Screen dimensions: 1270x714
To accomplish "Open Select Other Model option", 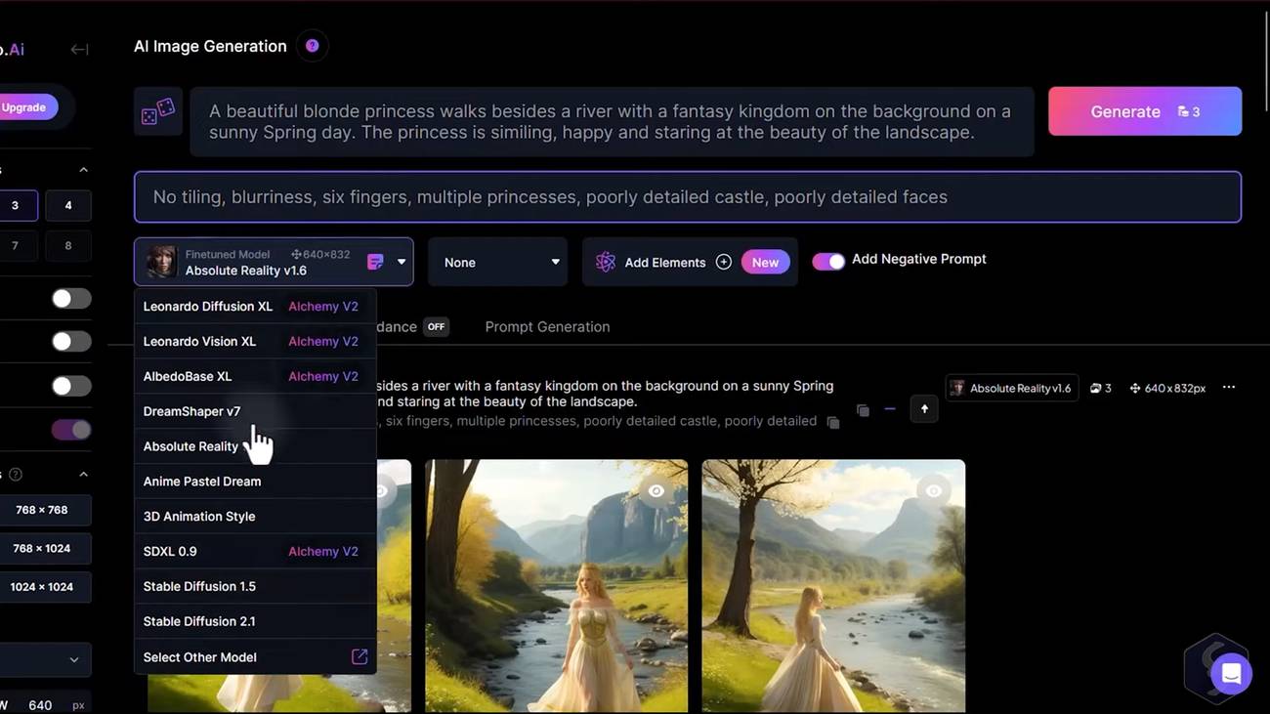I will 255,657.
